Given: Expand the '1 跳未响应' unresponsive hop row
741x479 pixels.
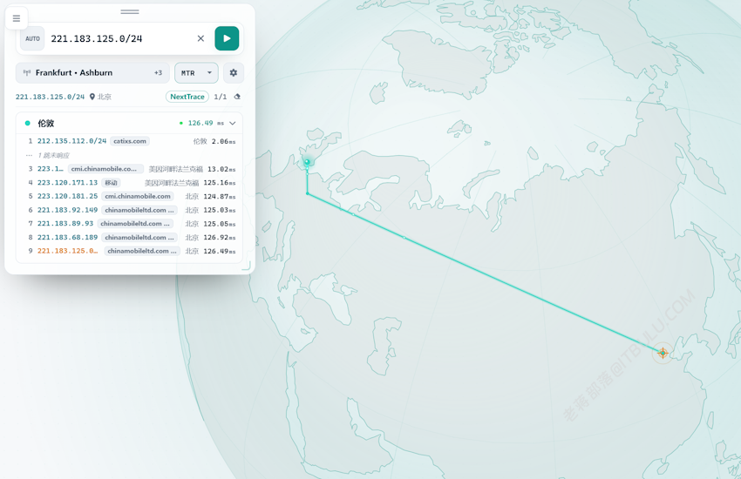Looking at the screenshot, I should (53, 155).
